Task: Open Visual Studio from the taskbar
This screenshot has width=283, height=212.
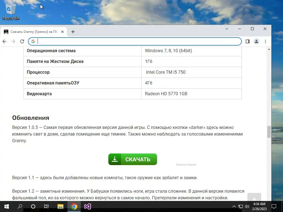Action: click(x=88, y=206)
